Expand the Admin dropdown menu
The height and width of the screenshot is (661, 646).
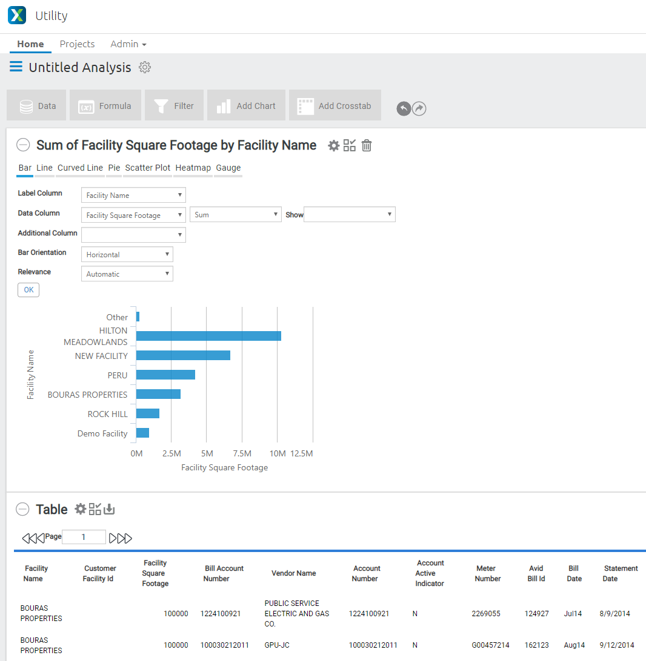[x=128, y=44]
